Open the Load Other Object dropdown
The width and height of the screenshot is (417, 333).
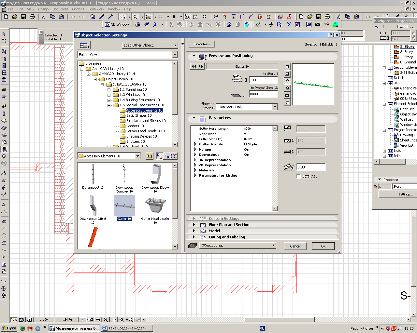[x=150, y=45]
